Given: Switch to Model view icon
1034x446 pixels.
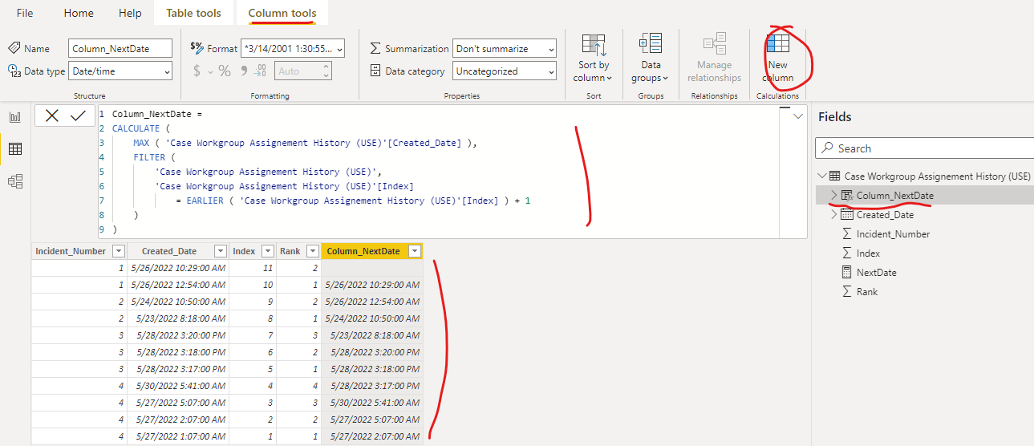Looking at the screenshot, I should (15, 181).
